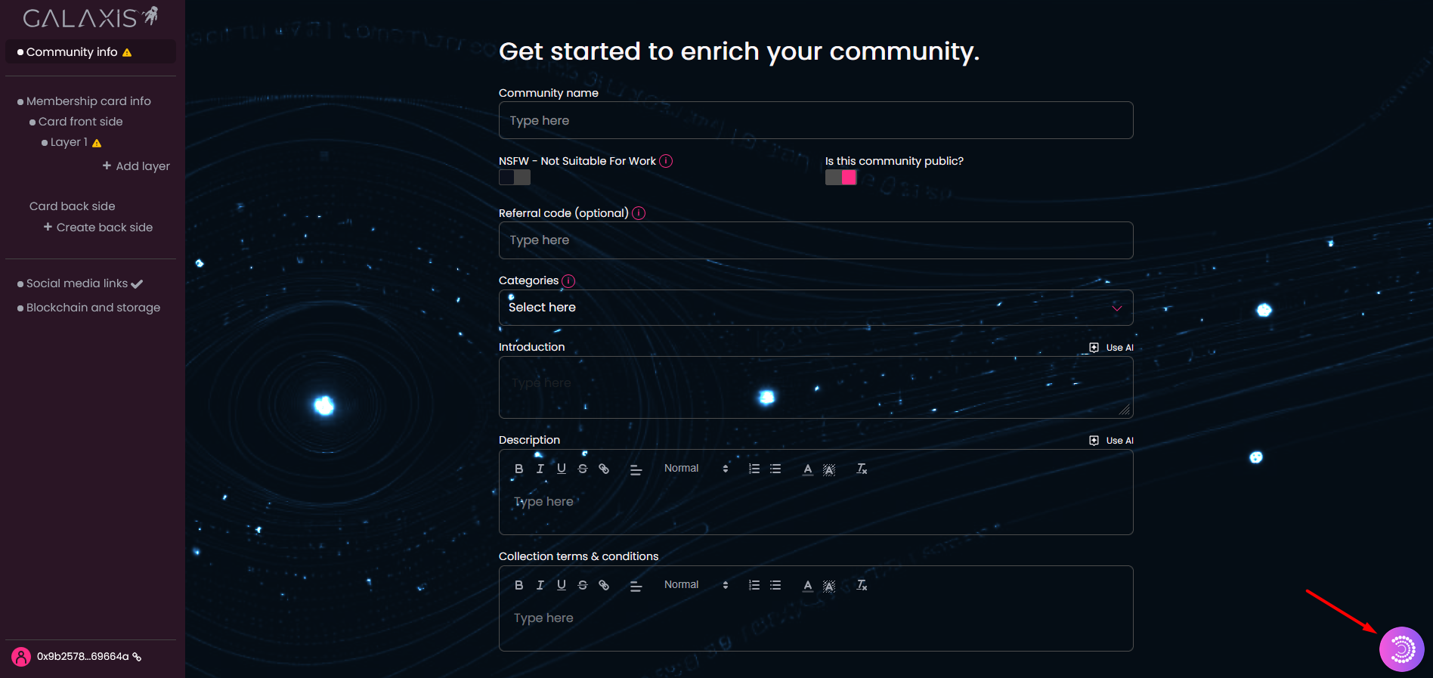This screenshot has width=1433, height=678.
Task: Toggle italic in Description editor toolbar
Action: 540,469
